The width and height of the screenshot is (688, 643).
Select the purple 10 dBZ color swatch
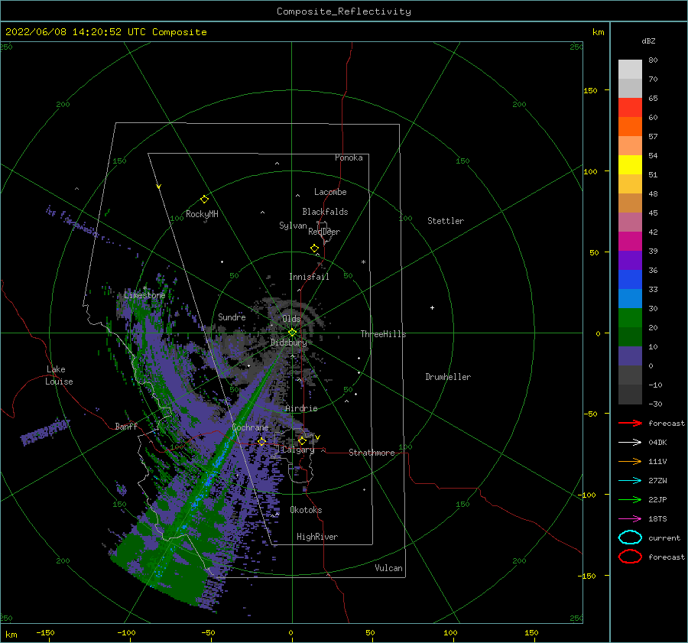(x=630, y=356)
